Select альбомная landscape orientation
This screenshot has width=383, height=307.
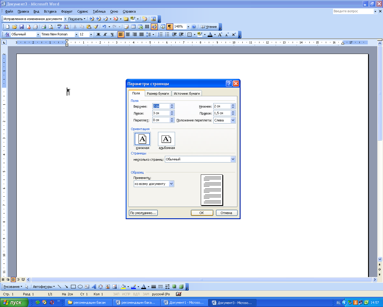coord(166,139)
